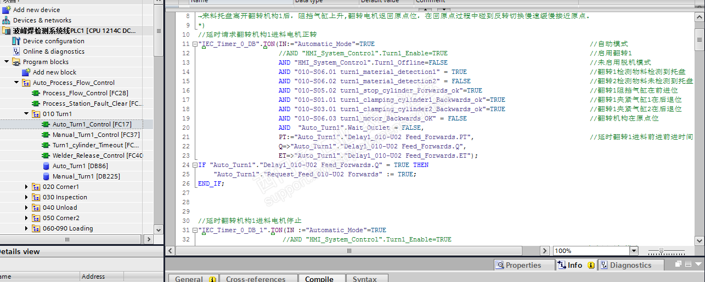Switch to the Diagnostics tab
Screen dimensions: 705x282
(x=630, y=265)
